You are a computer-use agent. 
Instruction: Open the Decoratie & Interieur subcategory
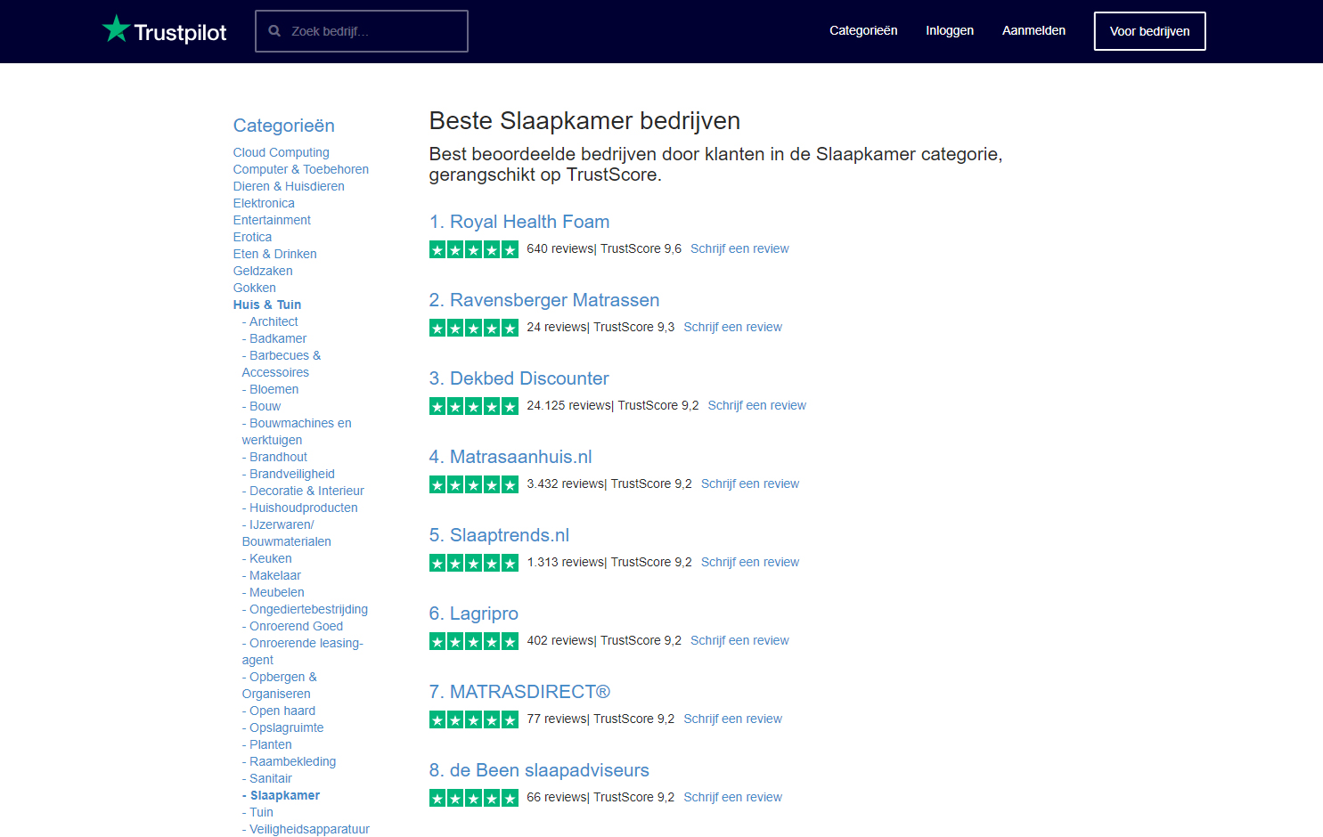coord(303,491)
